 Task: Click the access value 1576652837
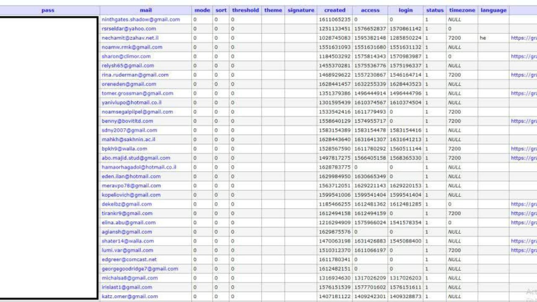click(370, 29)
